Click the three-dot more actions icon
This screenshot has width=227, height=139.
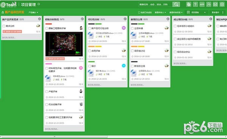click(223, 12)
